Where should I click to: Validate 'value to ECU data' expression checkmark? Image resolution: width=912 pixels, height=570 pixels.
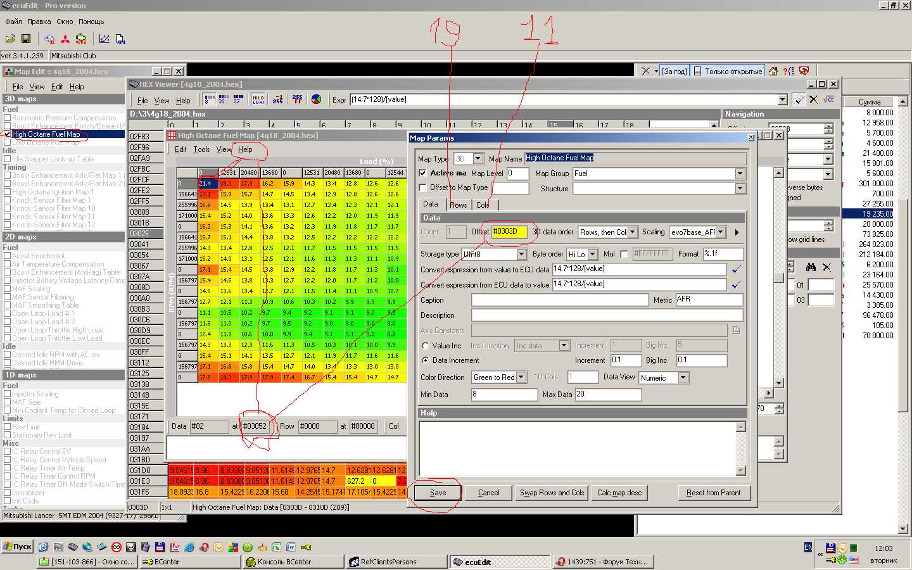tap(736, 269)
